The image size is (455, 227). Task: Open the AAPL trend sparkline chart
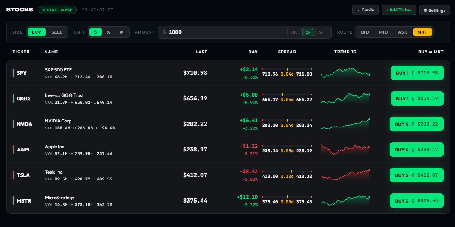[x=345, y=150]
